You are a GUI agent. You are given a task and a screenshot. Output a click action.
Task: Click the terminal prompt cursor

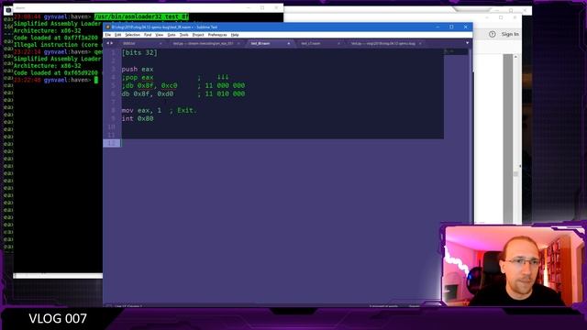point(96,80)
